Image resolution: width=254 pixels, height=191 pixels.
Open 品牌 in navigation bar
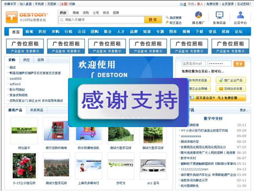[134, 32]
